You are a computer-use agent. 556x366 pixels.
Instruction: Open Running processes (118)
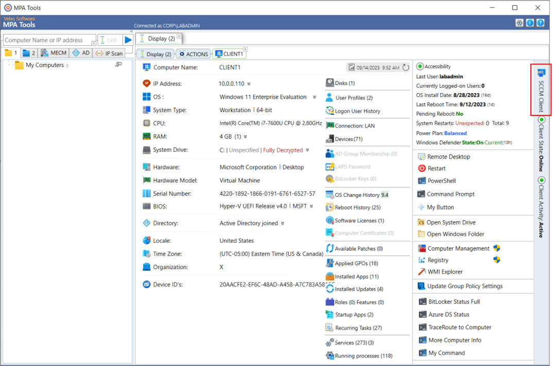(x=359, y=356)
